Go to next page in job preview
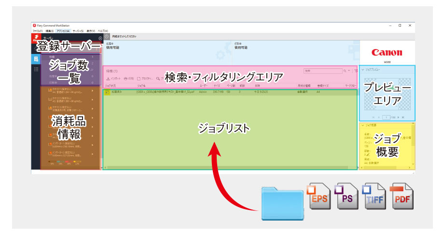 point(398,117)
